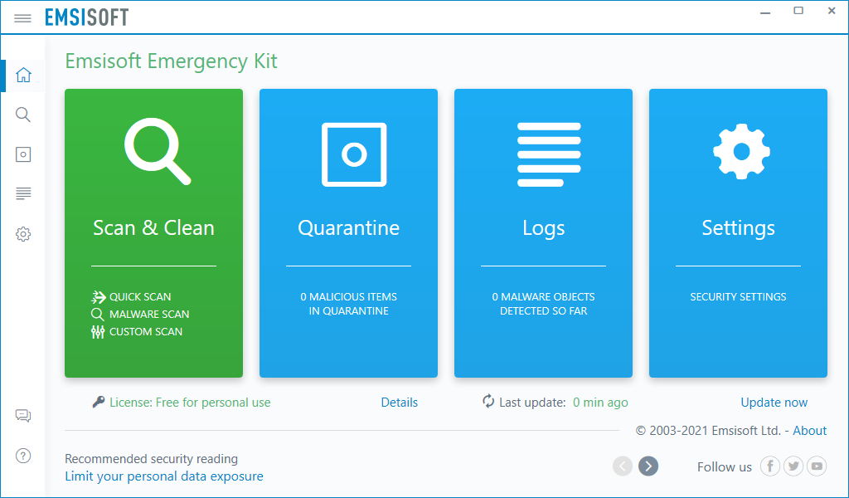Viewport: 849px width, 498px height.
Task: Click the Quick Scan arrow icon
Action: (98, 296)
